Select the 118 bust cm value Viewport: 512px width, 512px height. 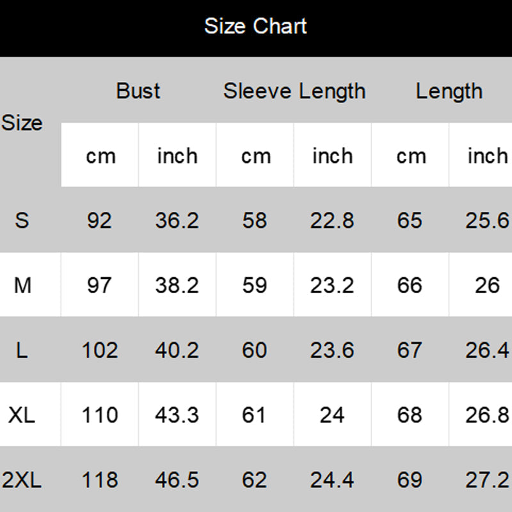(99, 479)
